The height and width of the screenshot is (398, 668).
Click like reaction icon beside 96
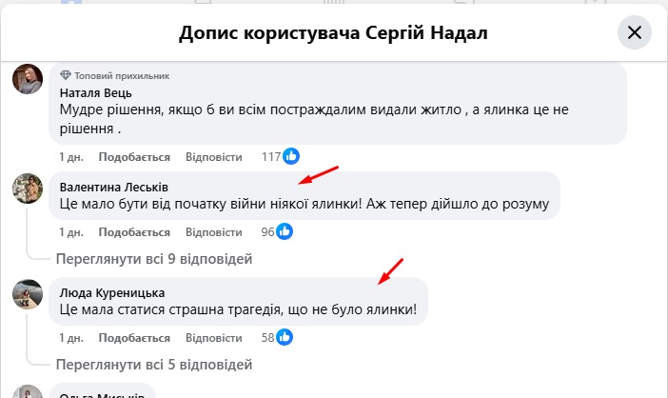(x=284, y=231)
